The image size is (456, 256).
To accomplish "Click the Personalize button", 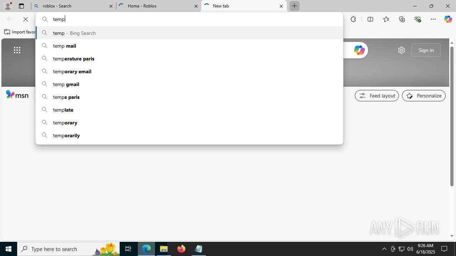I will click(424, 96).
